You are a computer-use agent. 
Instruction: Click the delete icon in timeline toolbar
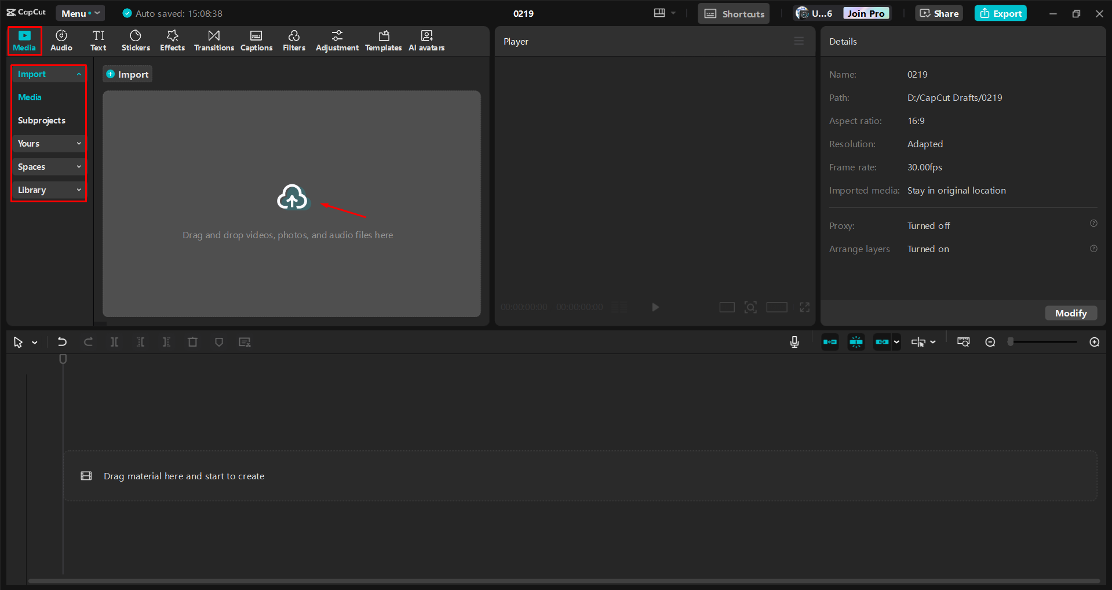pos(192,342)
